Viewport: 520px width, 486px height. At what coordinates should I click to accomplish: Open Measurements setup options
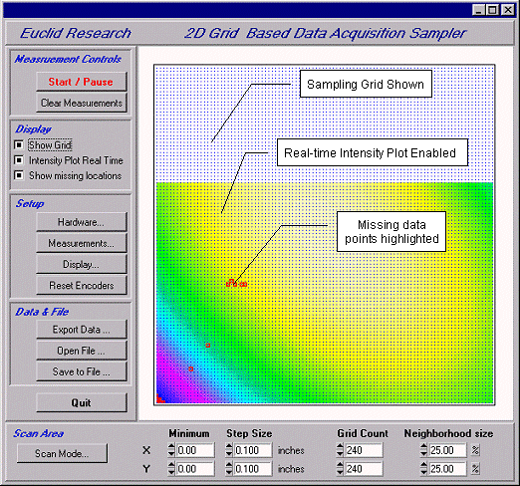click(x=82, y=243)
